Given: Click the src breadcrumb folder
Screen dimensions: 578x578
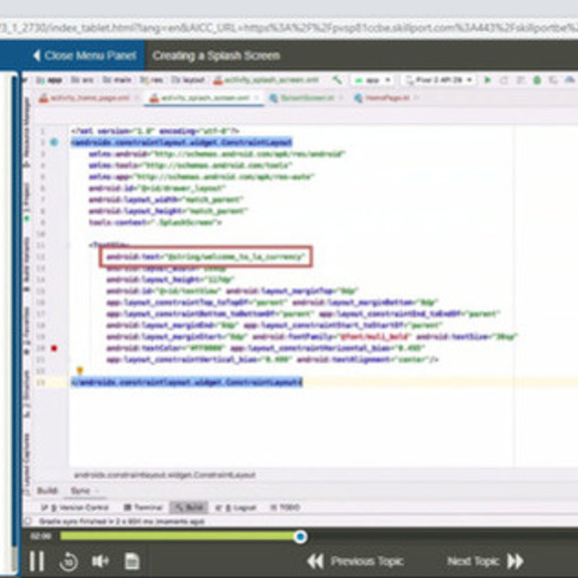Looking at the screenshot, I should (x=82, y=80).
